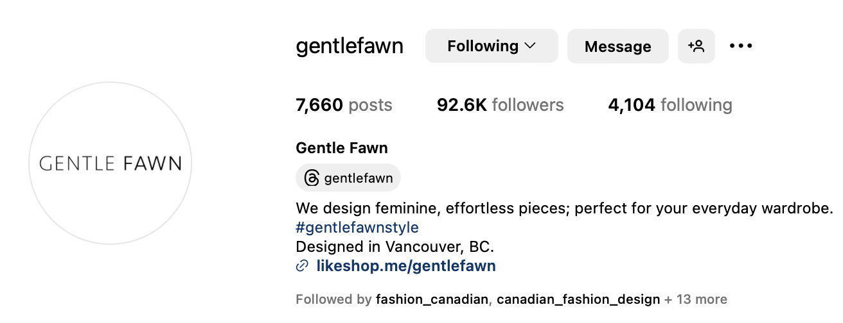Click the 'Designed in Vancouver, BC.' bio line
This screenshot has height=323, width=843.
click(x=395, y=247)
